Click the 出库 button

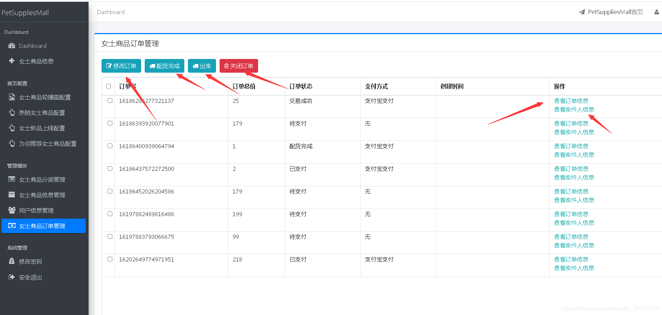click(202, 66)
